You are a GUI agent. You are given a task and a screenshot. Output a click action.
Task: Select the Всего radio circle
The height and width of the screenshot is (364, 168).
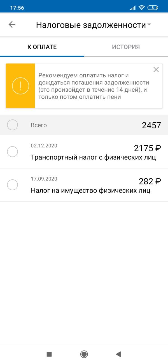coord(12,125)
